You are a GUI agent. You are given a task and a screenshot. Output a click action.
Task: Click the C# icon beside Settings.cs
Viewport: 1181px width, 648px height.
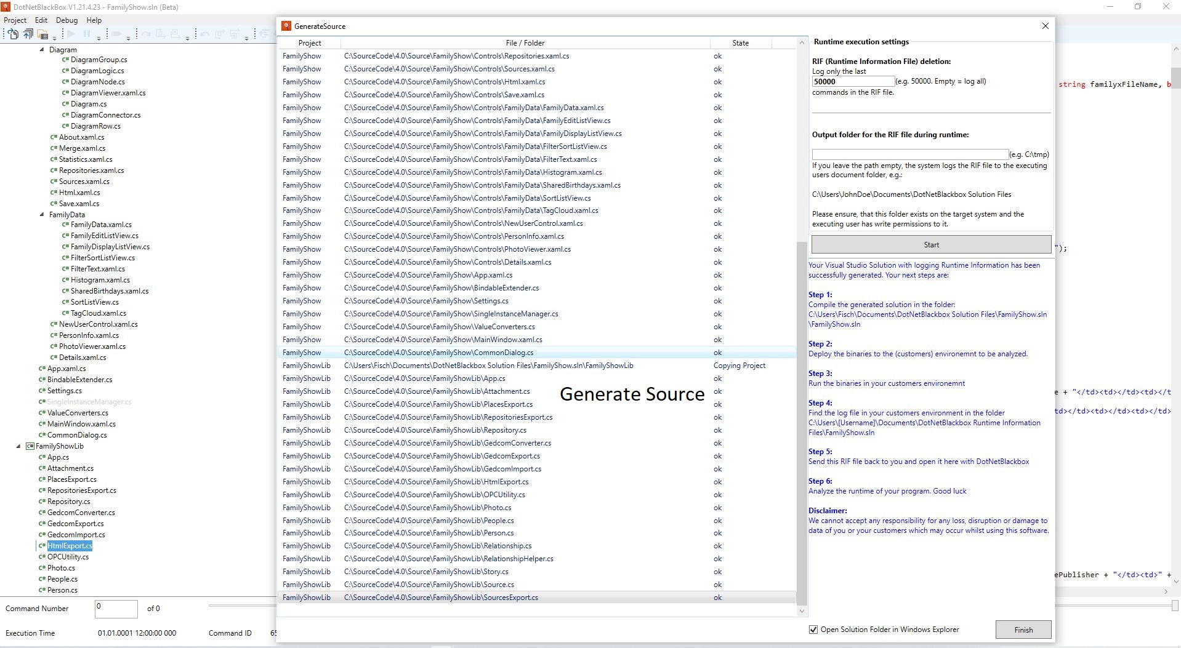(42, 391)
